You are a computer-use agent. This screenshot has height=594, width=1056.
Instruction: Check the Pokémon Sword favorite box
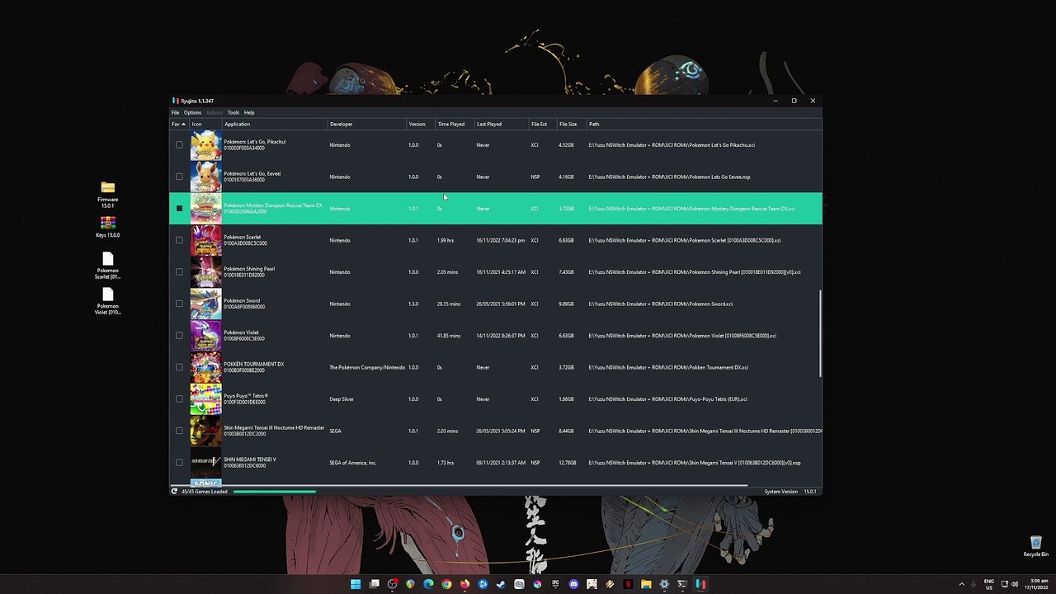coord(179,304)
